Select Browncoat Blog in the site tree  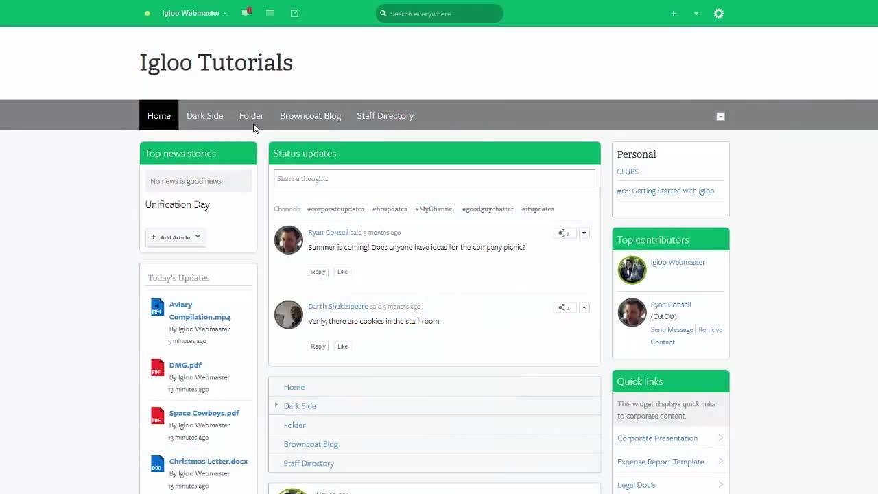pos(311,444)
